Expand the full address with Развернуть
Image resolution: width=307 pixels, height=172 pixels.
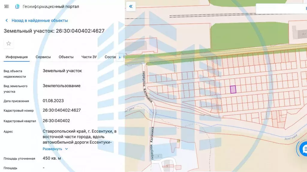click(x=52, y=149)
